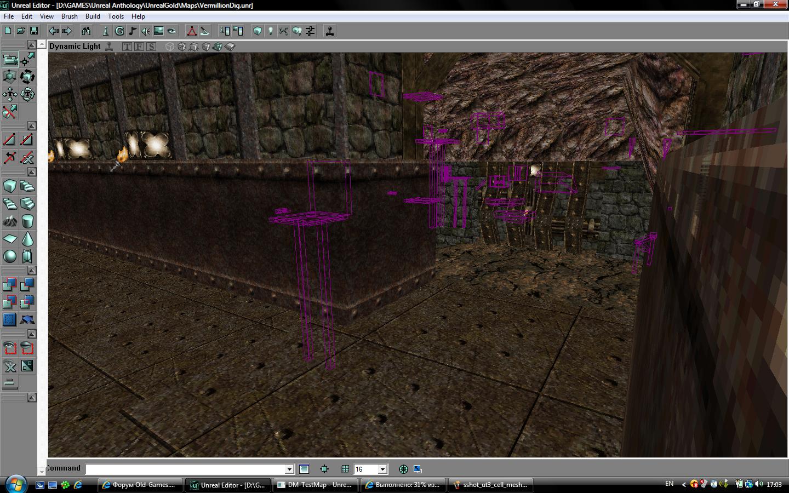Viewport: 789px width, 493px height.
Task: Open the Brush menu
Action: pyautogui.click(x=70, y=16)
